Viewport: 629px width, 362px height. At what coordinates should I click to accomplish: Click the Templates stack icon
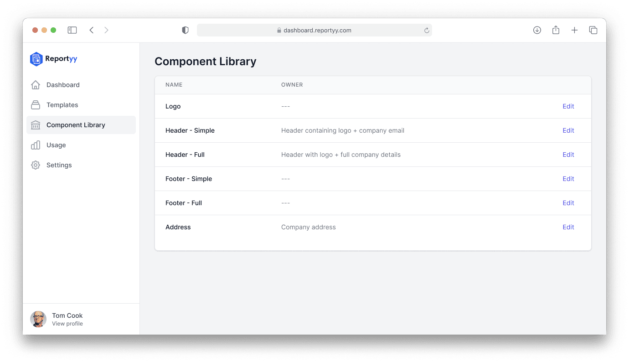pos(36,105)
